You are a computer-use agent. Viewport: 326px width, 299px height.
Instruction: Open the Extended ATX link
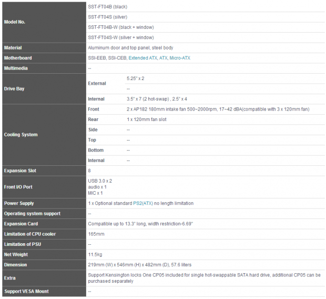(x=143, y=58)
